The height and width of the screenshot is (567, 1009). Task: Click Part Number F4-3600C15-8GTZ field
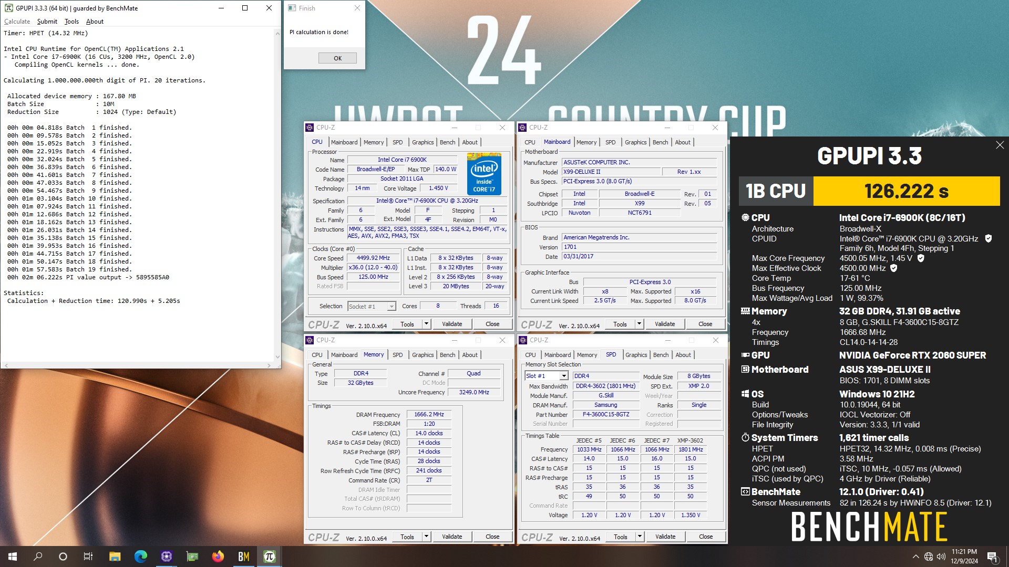[605, 415]
